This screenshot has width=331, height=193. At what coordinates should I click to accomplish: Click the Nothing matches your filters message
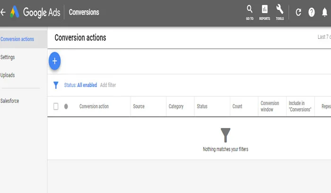point(226,149)
